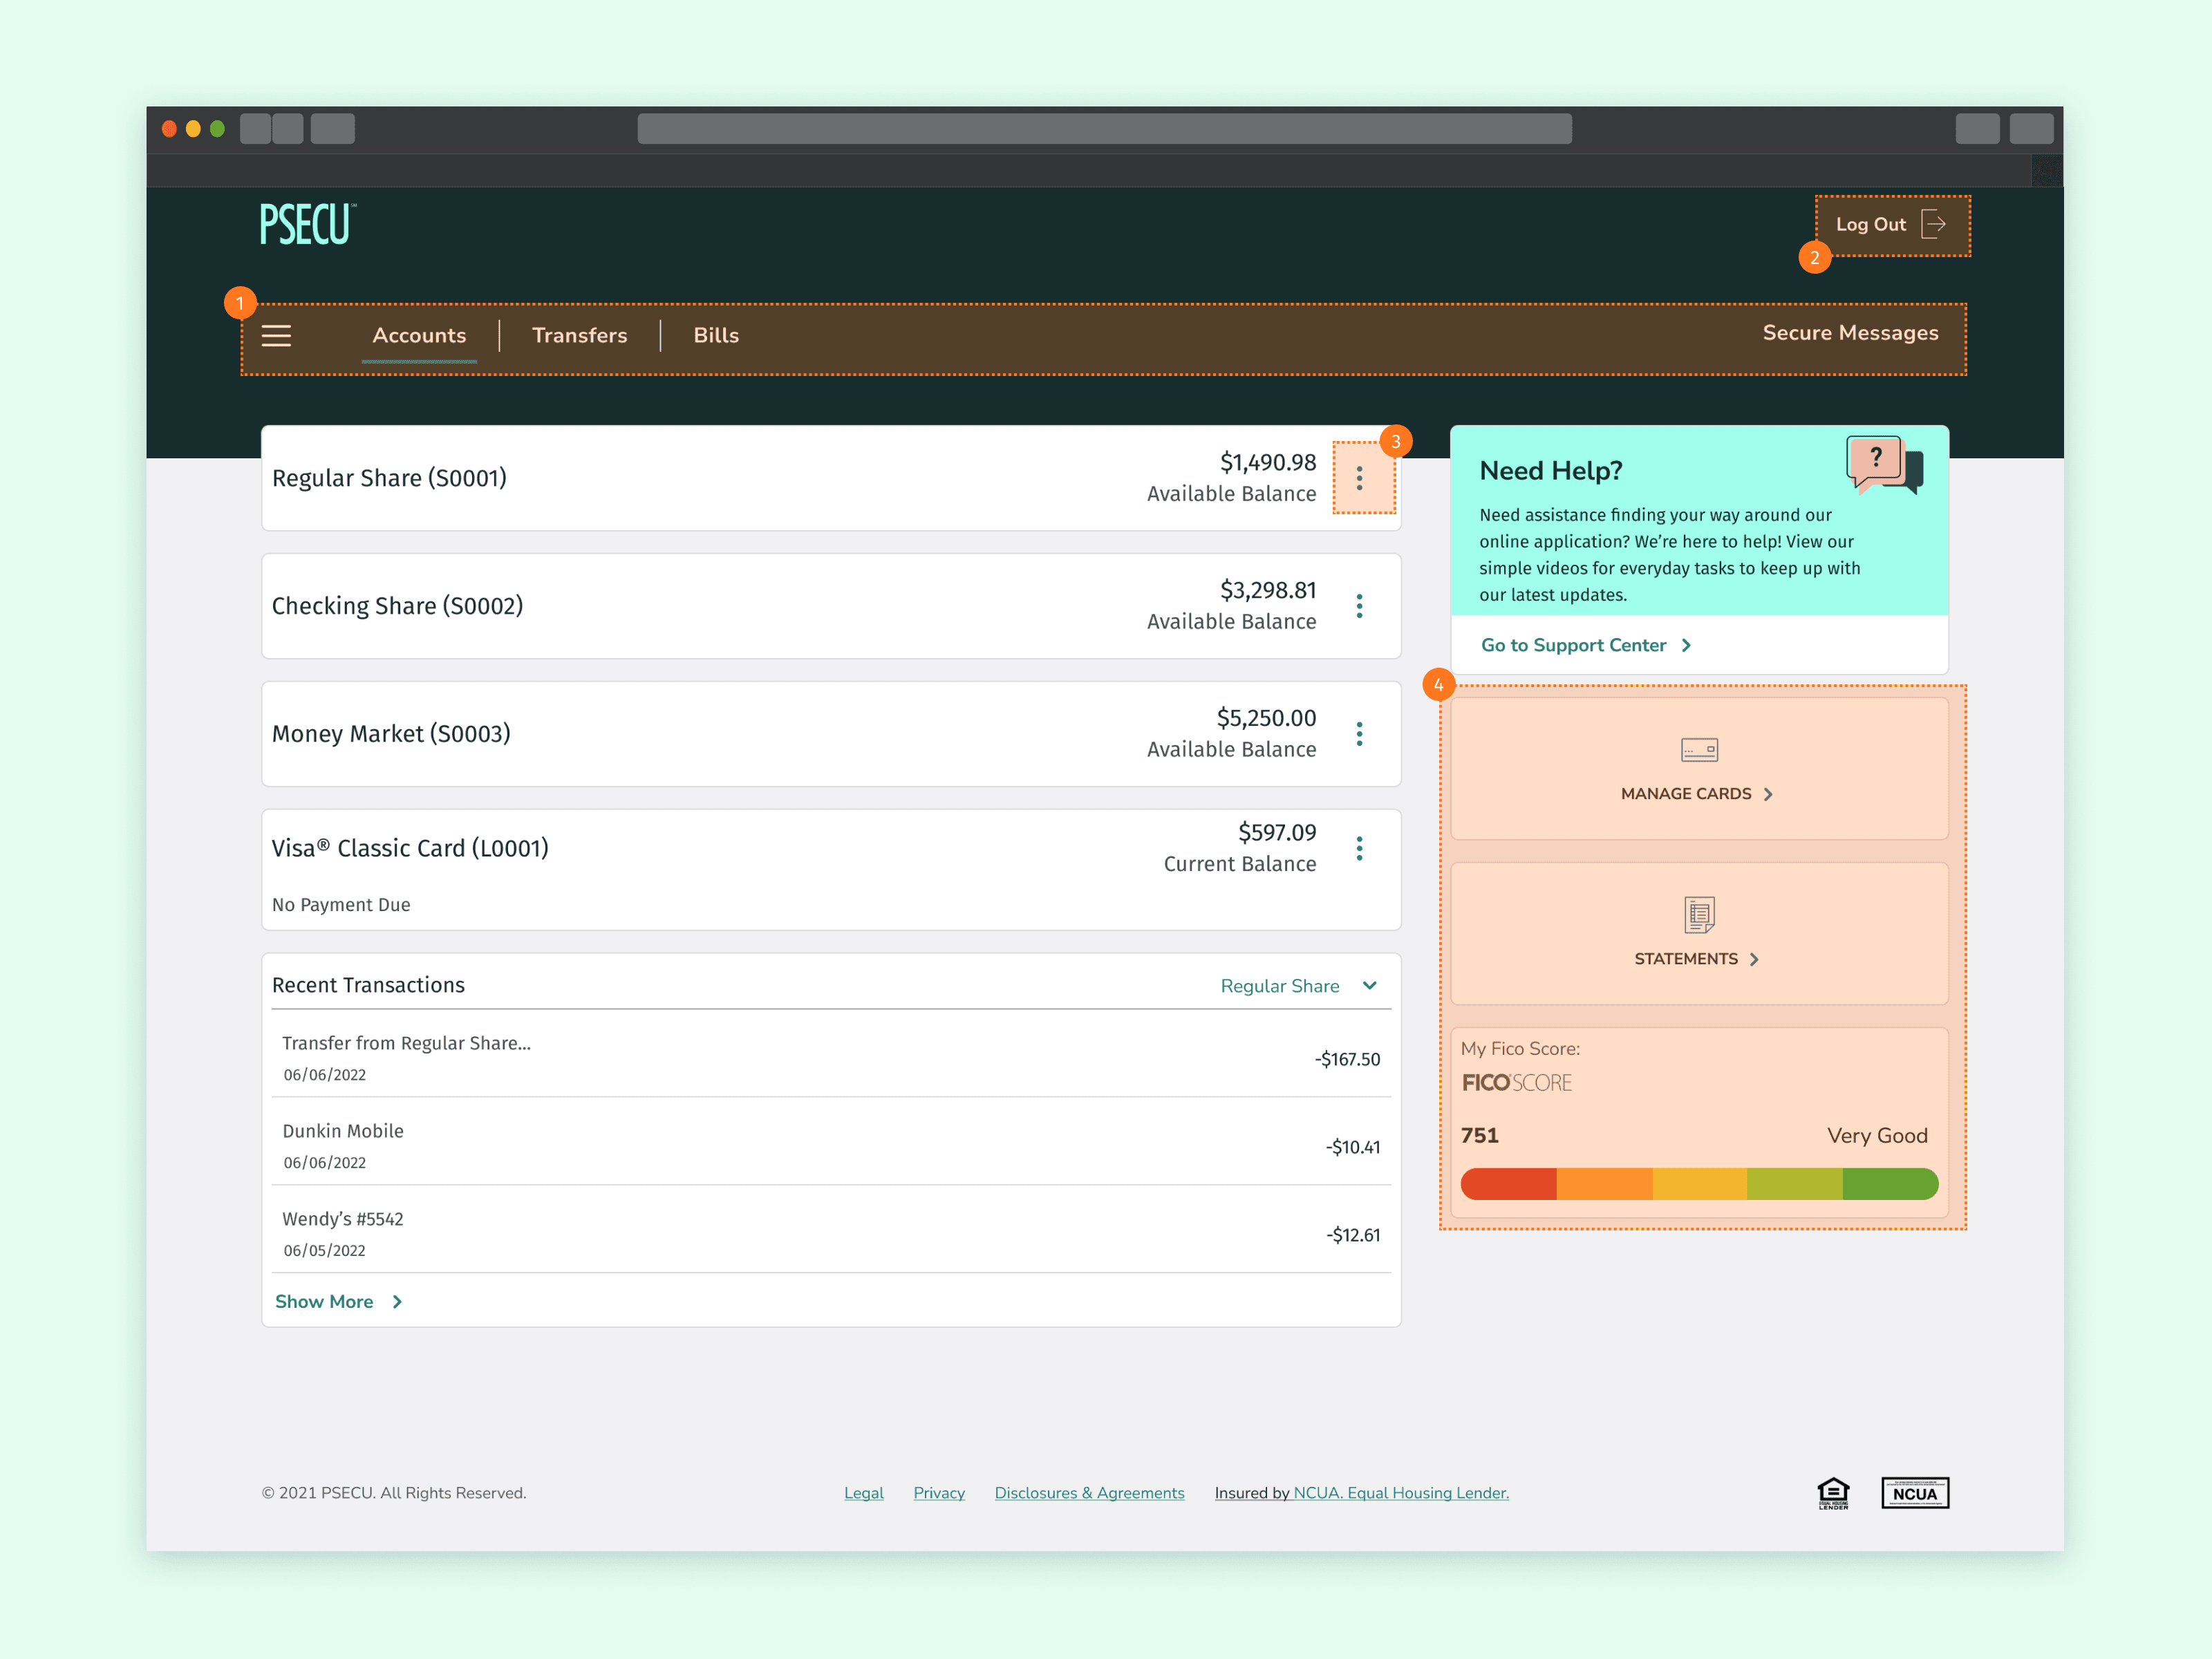This screenshot has width=2212, height=1659.
Task: Click the red browser close dot
Action: coord(169,129)
